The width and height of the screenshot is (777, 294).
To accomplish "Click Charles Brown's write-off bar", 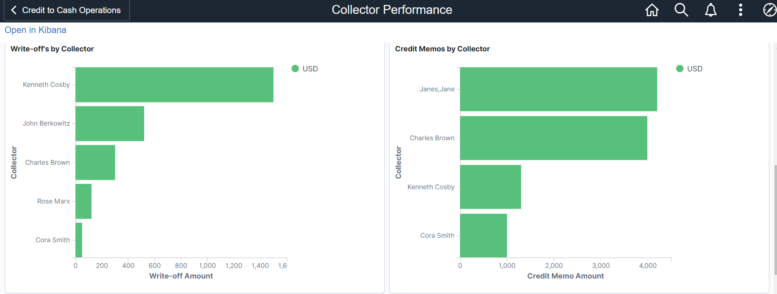I will pyautogui.click(x=95, y=162).
